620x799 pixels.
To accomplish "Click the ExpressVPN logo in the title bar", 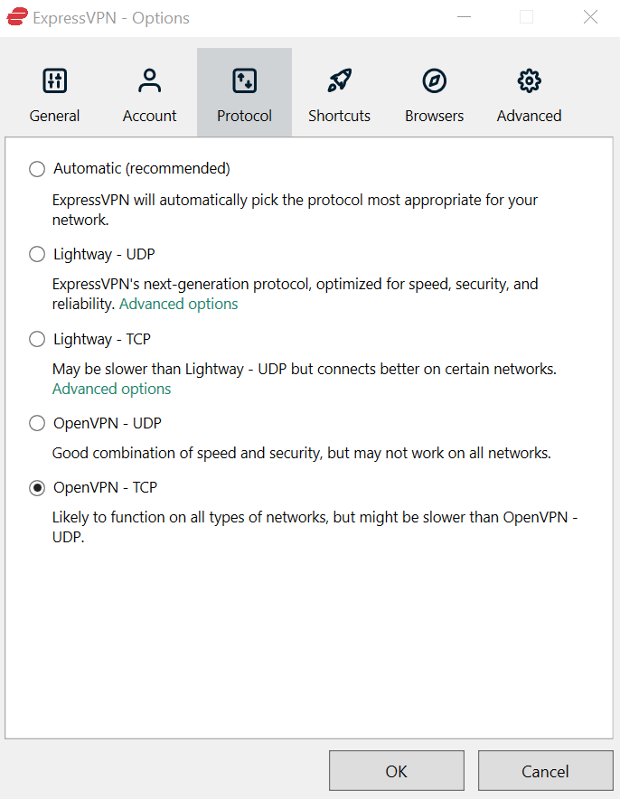I will tap(16, 16).
